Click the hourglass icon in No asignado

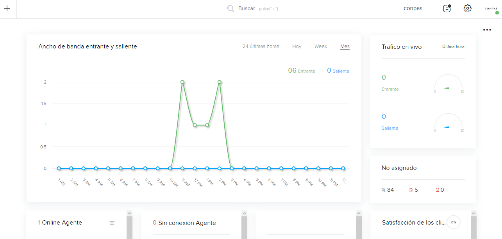pos(437,190)
